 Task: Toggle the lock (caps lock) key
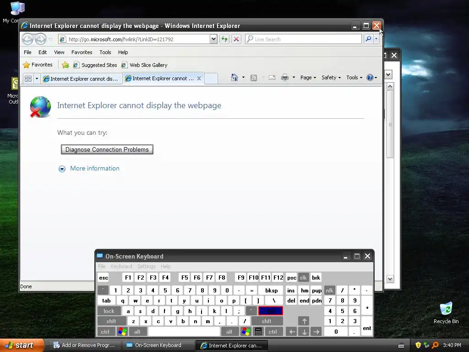tap(109, 311)
